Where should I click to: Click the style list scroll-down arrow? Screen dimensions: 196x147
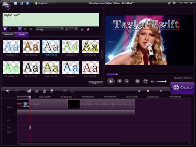pos(102,78)
